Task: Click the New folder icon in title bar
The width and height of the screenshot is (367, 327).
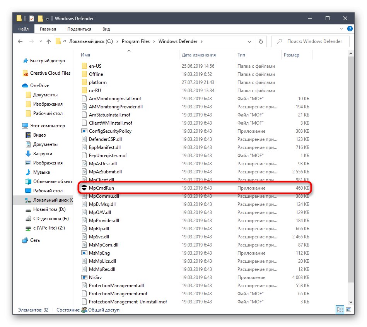Action: click(40, 19)
